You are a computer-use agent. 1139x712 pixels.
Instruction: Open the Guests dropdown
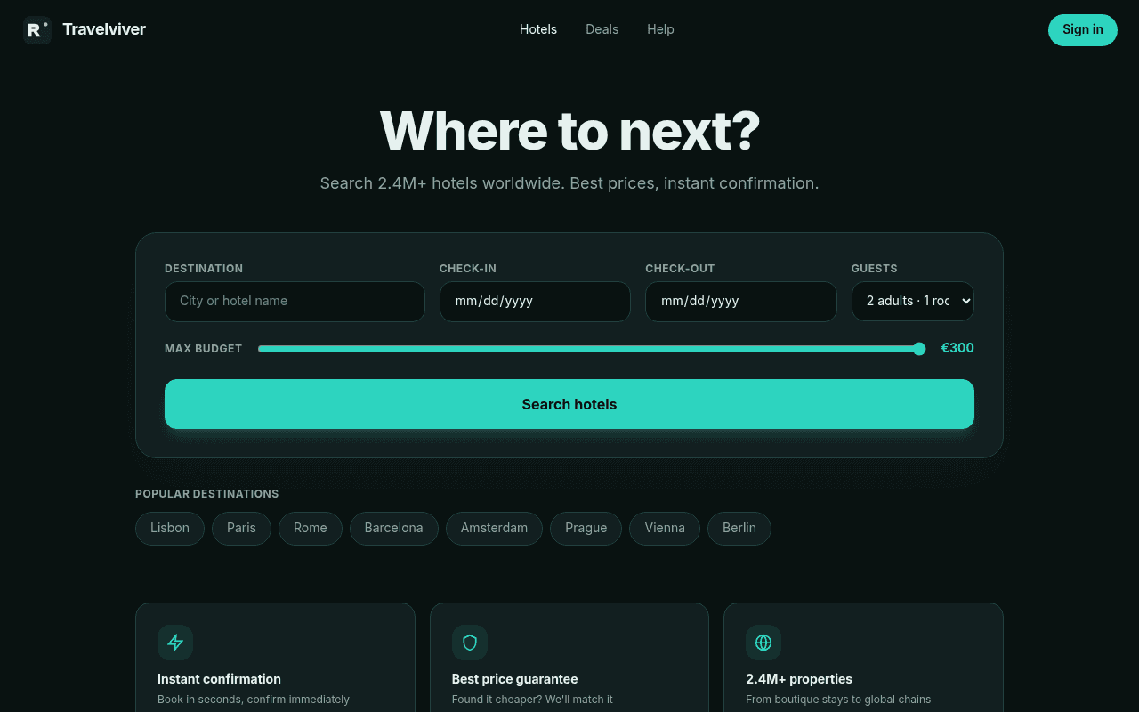[913, 301]
